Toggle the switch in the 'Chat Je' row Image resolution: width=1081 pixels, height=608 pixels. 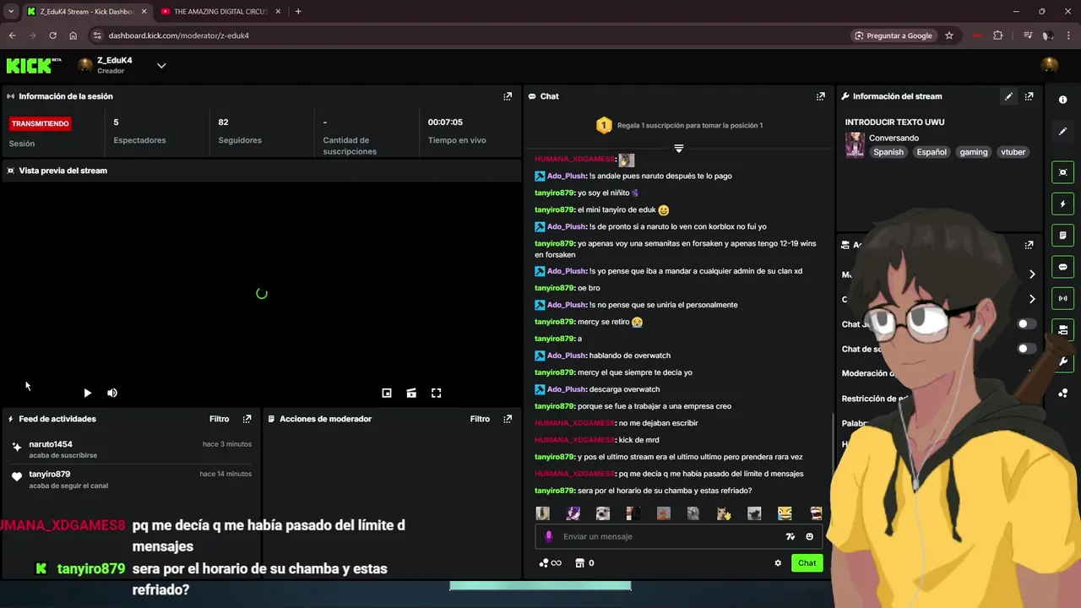(1026, 323)
